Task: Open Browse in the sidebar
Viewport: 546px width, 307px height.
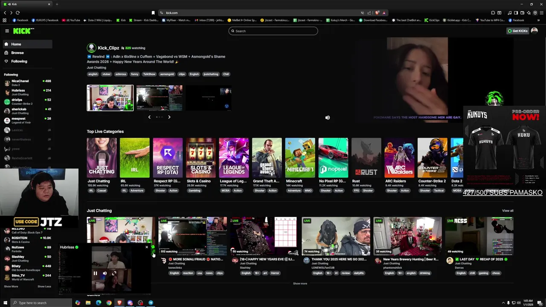Action: coord(27,52)
